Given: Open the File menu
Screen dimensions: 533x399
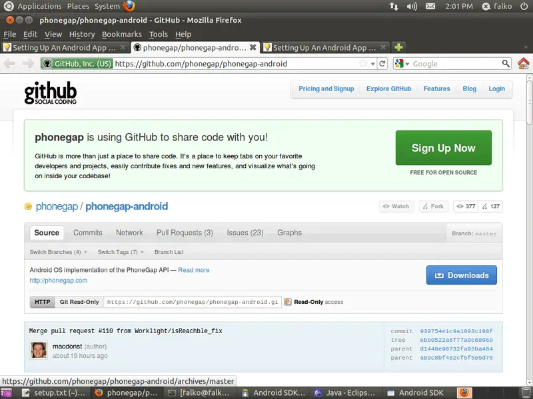Looking at the screenshot, I should [10, 35].
